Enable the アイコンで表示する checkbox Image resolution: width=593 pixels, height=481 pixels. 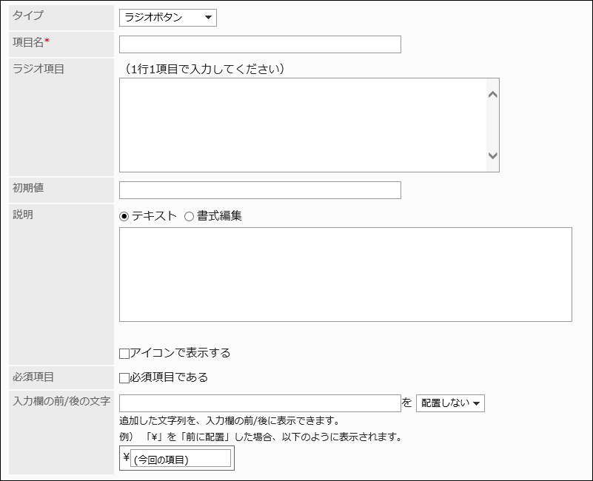pyautogui.click(x=124, y=354)
